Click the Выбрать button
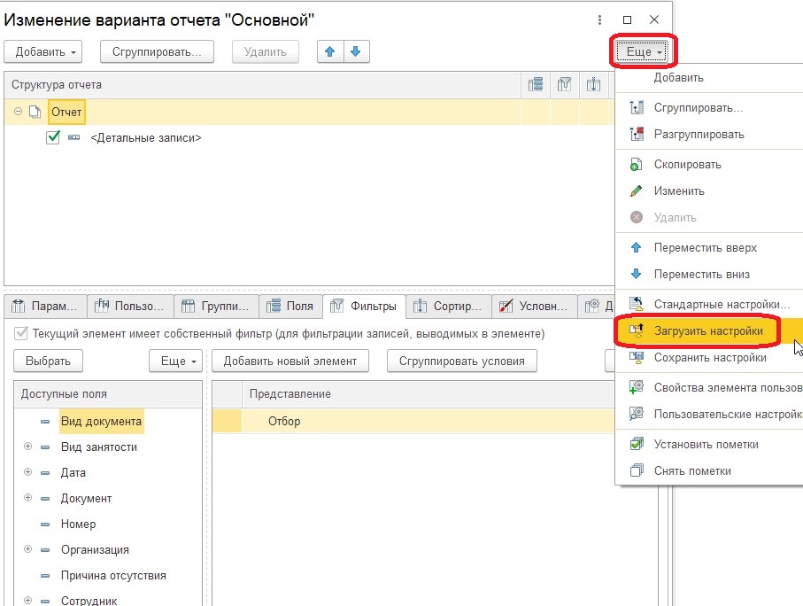 (x=48, y=361)
